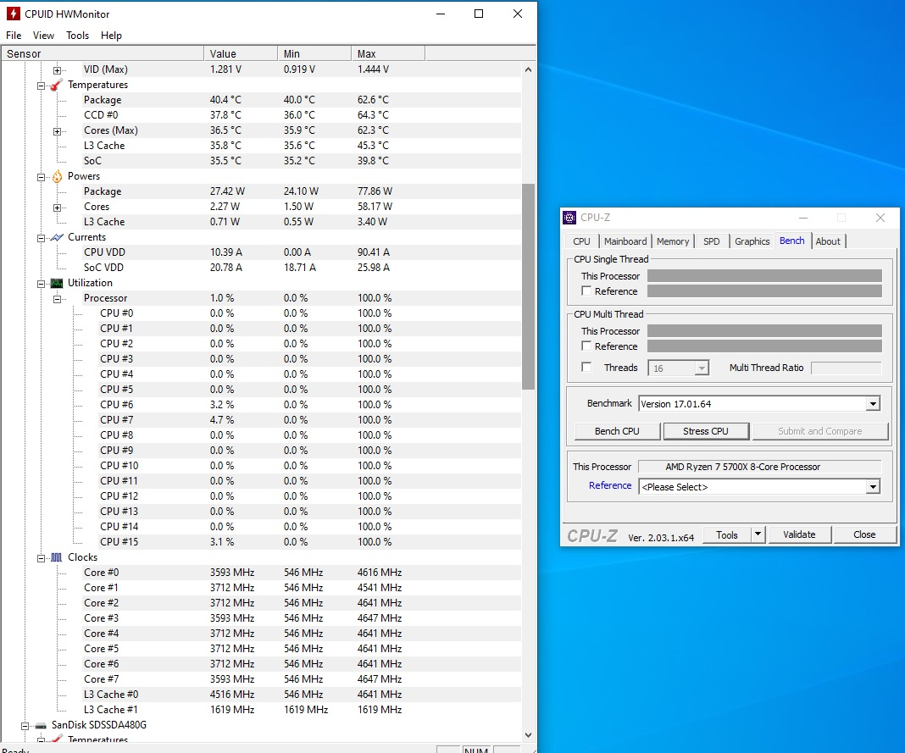The image size is (905, 753).
Task: Click the Min column header
Action: coord(314,53)
